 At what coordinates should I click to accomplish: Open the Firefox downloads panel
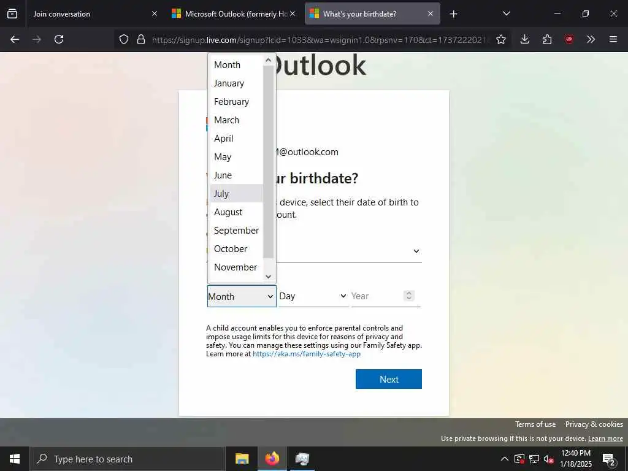pos(525,39)
